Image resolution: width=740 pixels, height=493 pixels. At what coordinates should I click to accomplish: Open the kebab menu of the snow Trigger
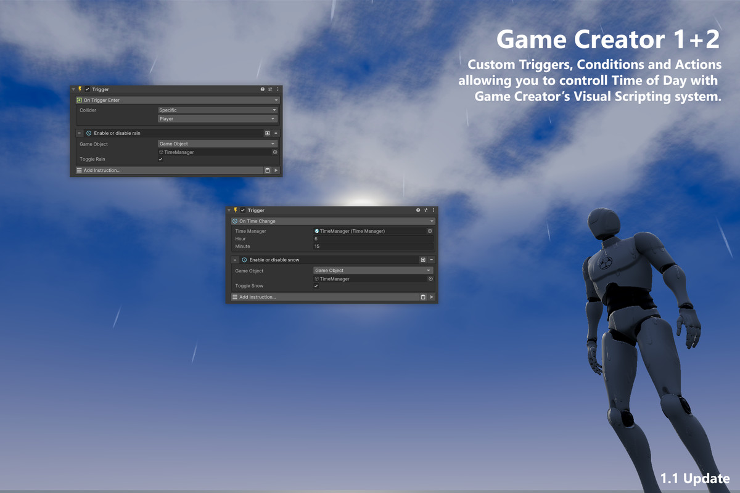[433, 210]
